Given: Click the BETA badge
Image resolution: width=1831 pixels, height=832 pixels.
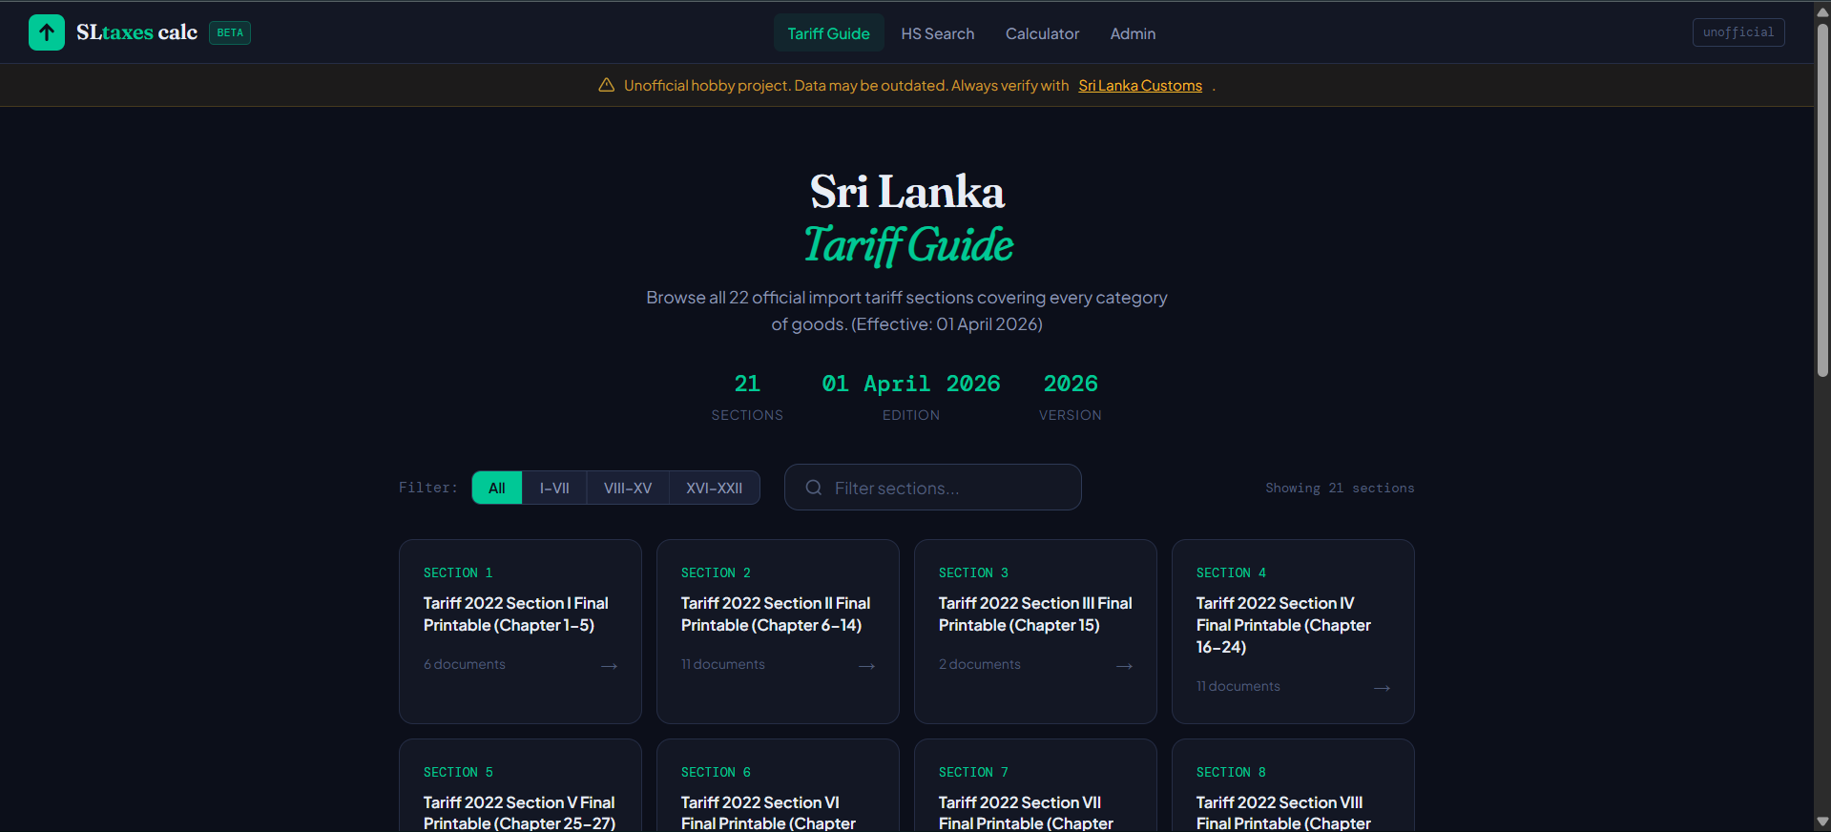Looking at the screenshot, I should coord(230,32).
